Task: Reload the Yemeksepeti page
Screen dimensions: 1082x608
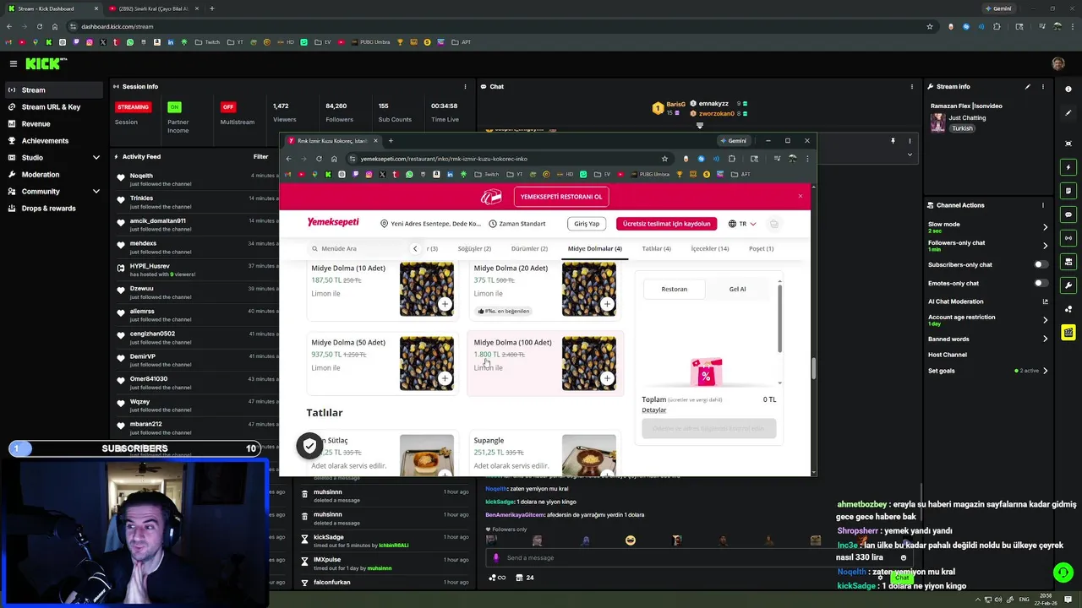Action: click(x=319, y=159)
